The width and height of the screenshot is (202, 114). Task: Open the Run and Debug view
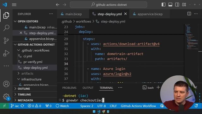pyautogui.click(x=6, y=53)
